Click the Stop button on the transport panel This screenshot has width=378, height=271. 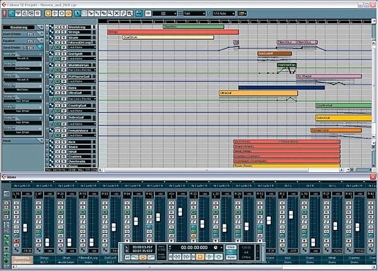200,257
